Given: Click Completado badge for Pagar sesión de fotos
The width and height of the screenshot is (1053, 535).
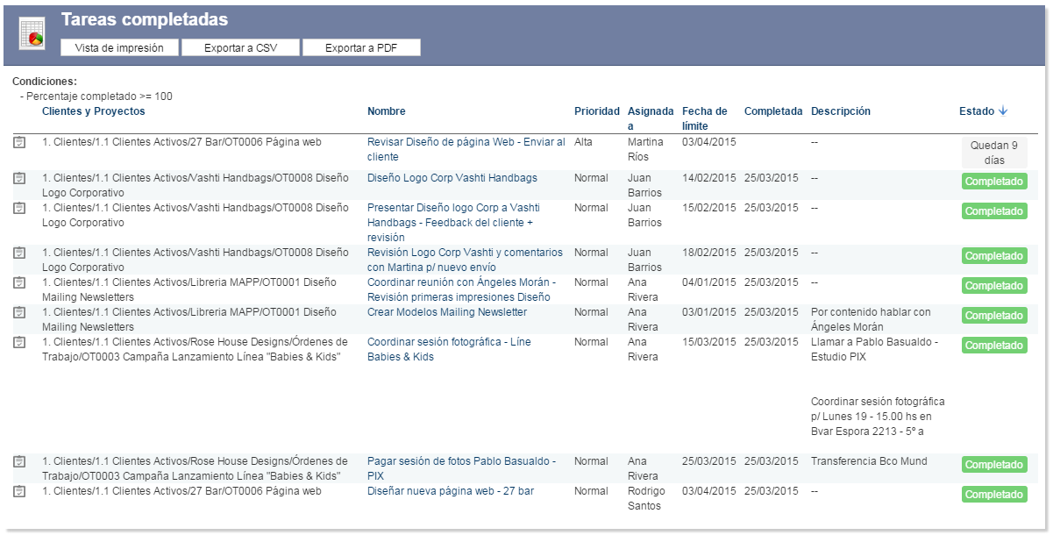Looking at the screenshot, I should pyautogui.click(x=993, y=465).
